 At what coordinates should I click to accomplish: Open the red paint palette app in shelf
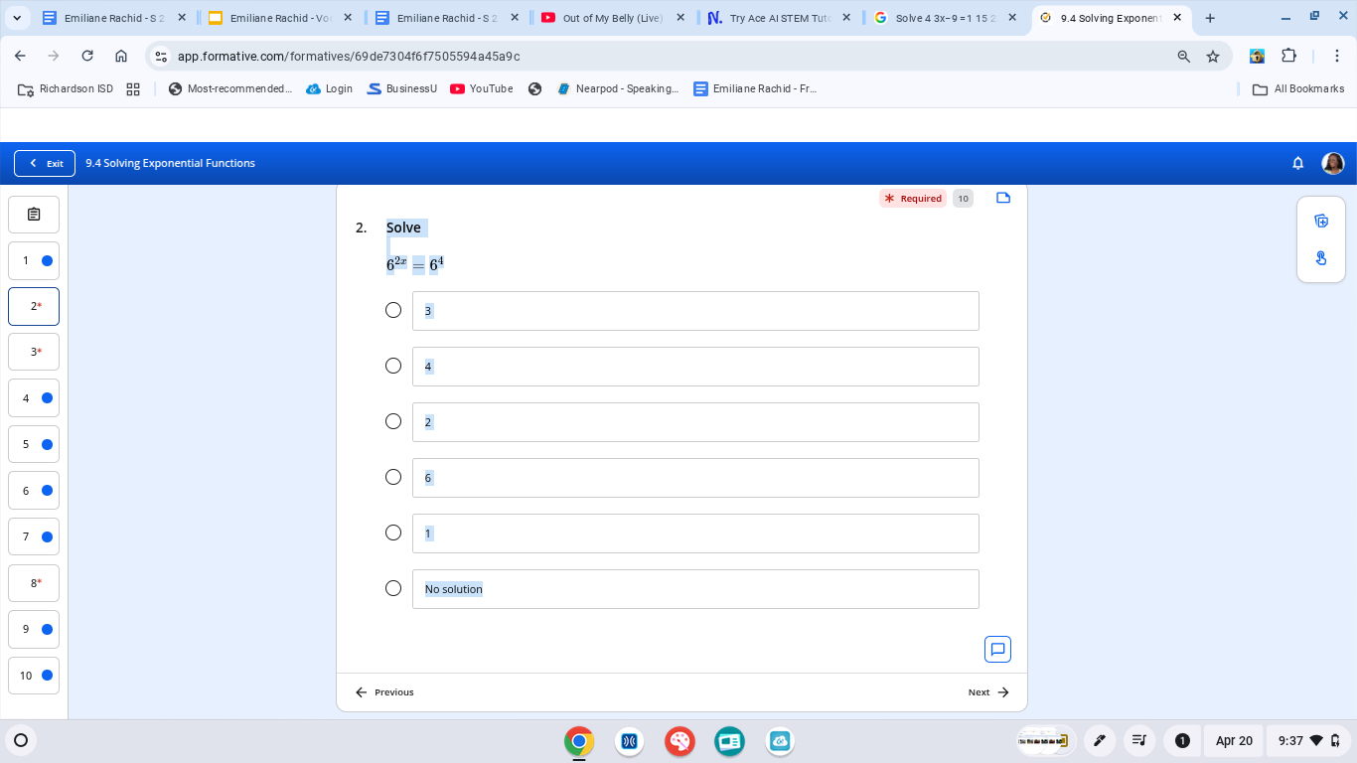tap(679, 740)
